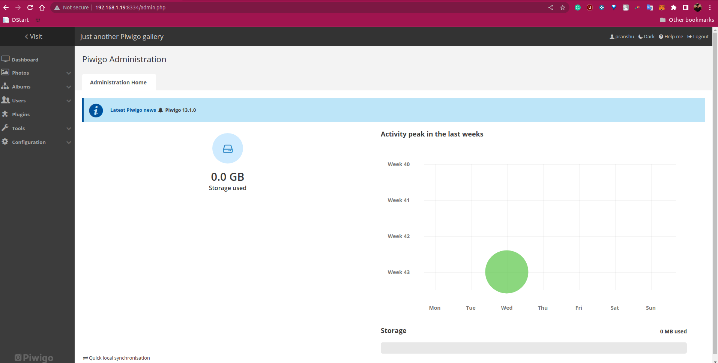Screen dimensions: 718x363
Task: Click the Photos picture icon in sidebar
Action: [x=5, y=72]
